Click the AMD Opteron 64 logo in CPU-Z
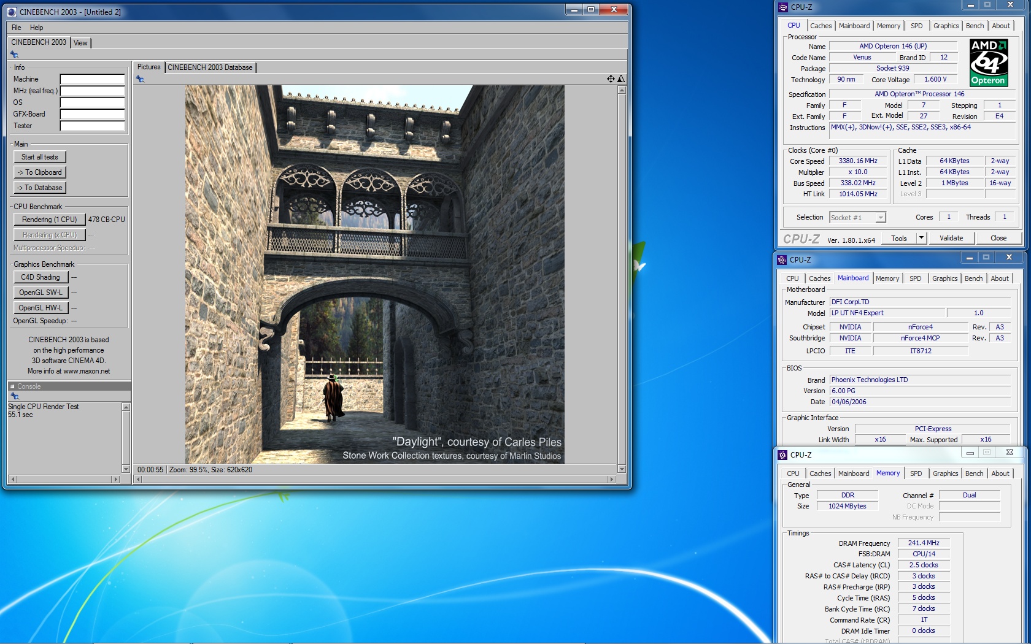This screenshot has width=1031, height=644. [988, 63]
